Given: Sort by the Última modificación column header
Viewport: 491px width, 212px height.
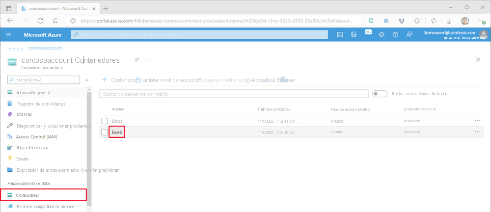Looking at the screenshot, I should [x=274, y=109].
